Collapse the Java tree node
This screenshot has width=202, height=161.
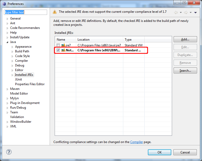[x=7, y=42]
